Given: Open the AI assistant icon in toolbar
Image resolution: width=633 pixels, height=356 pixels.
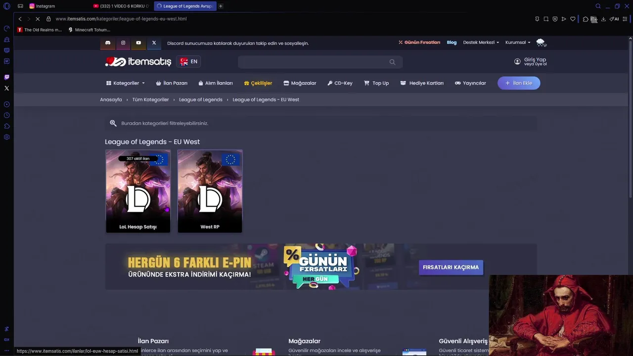Looking at the screenshot, I should click(x=614, y=19).
